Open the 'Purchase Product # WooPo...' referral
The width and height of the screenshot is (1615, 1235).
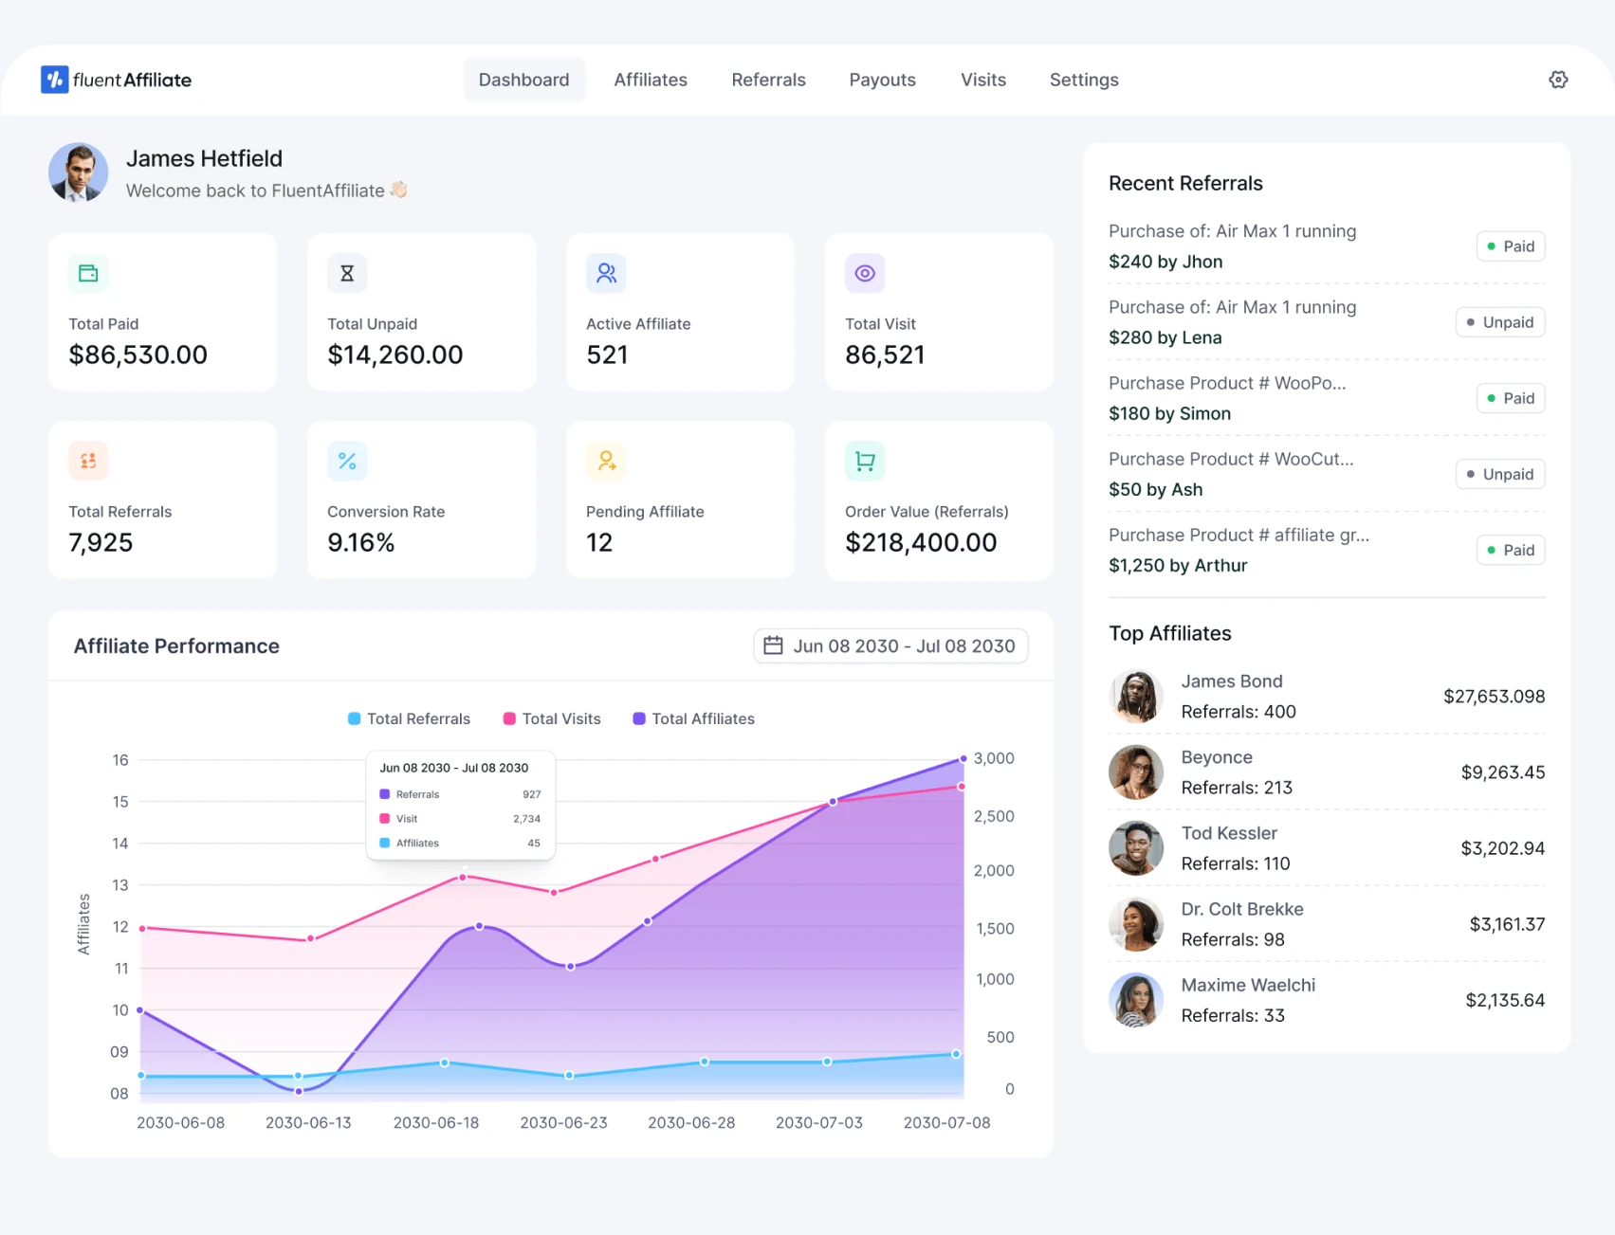coord(1227,383)
